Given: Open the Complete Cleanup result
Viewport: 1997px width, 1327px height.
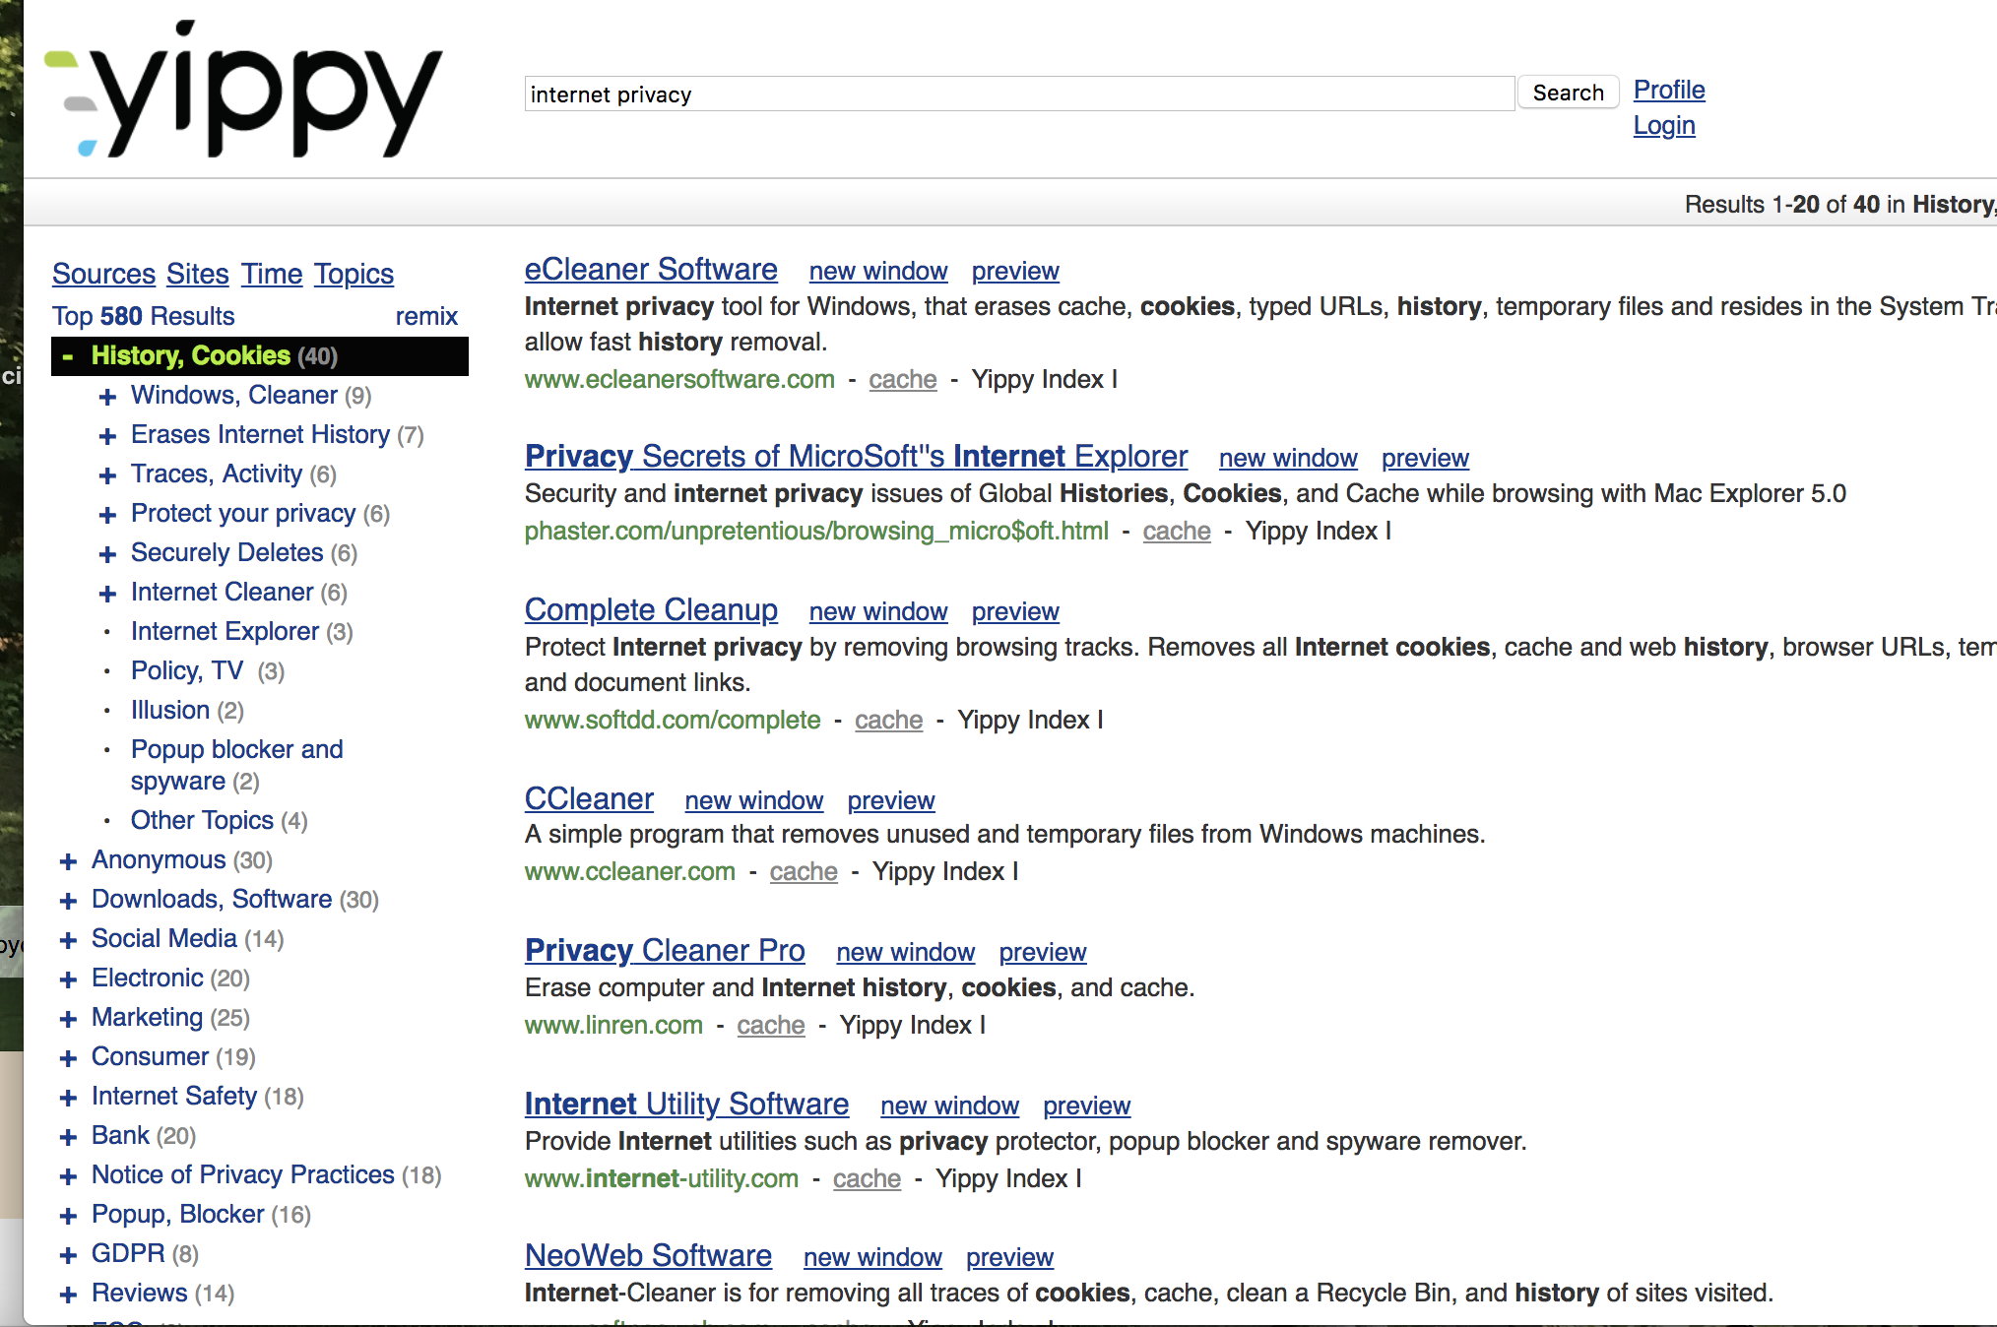Looking at the screenshot, I should tap(651, 609).
